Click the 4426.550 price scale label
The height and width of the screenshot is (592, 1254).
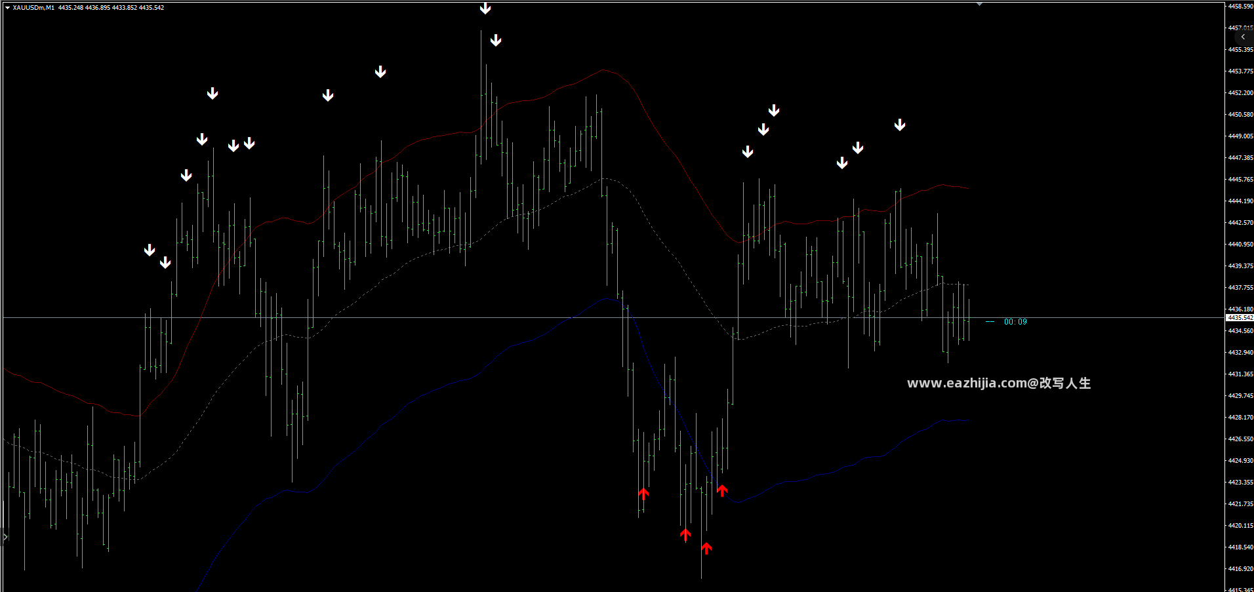pos(1240,439)
